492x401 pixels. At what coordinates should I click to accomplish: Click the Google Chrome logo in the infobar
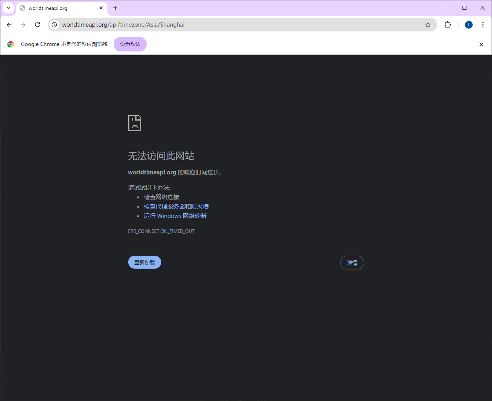click(11, 44)
